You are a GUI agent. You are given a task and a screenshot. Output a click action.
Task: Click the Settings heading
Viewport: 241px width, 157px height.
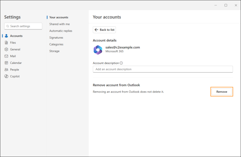(x=12, y=17)
